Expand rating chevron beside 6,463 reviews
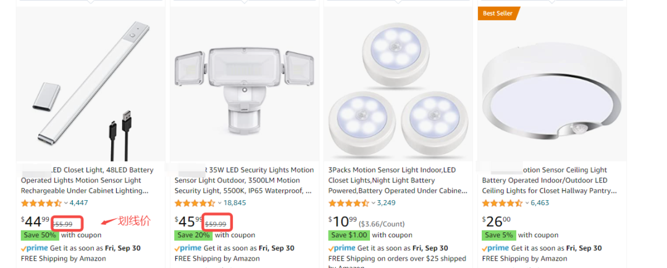This screenshot has width=667, height=268. coord(527,203)
